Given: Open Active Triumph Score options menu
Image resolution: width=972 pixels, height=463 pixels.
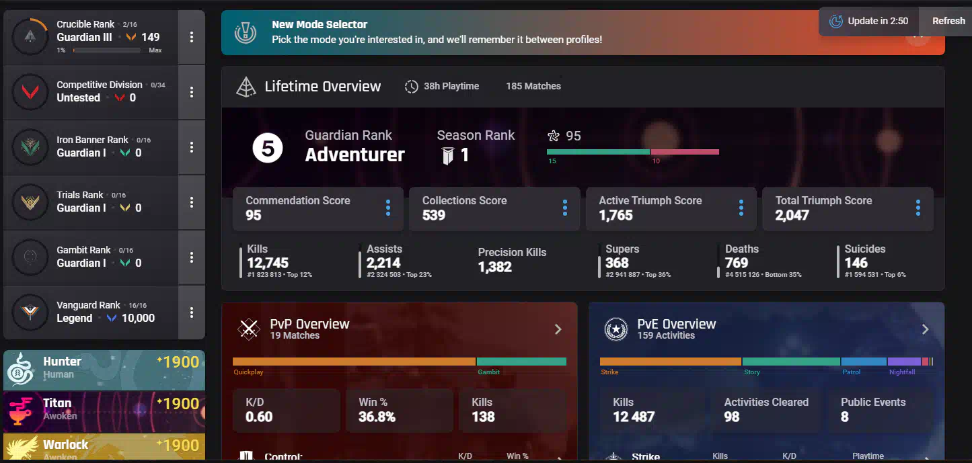Looking at the screenshot, I should [741, 208].
